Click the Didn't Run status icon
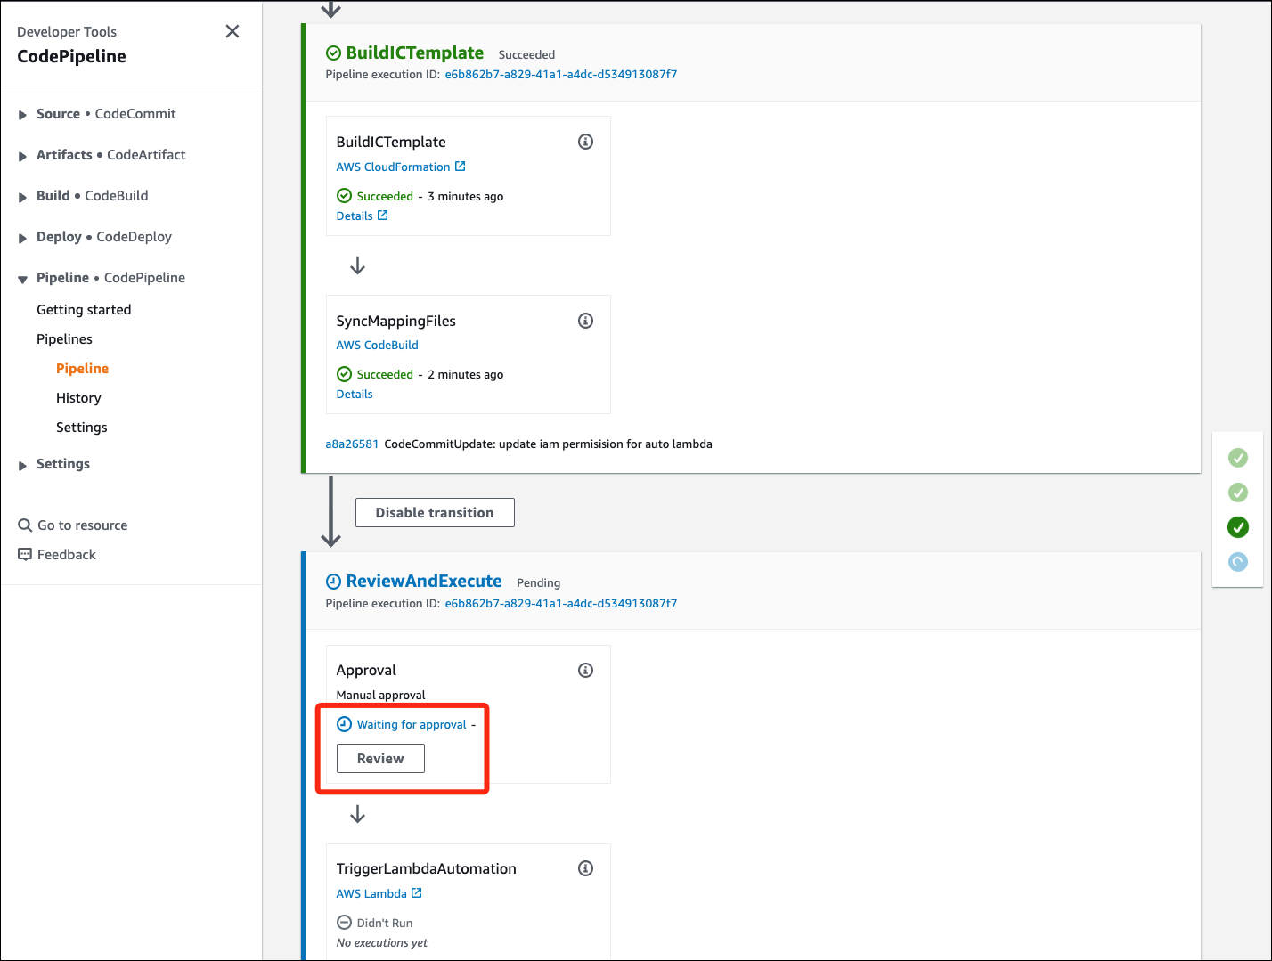The image size is (1272, 961). [x=344, y=923]
